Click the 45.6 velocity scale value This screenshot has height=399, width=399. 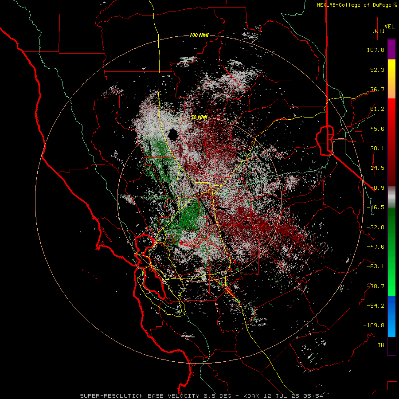(x=377, y=129)
